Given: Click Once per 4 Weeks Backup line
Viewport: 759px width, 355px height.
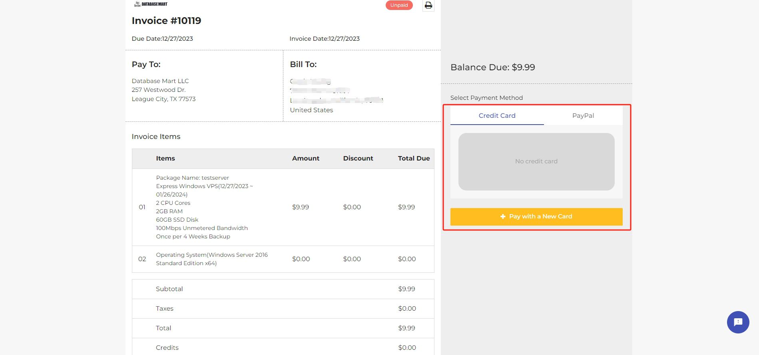Looking at the screenshot, I should click(193, 236).
